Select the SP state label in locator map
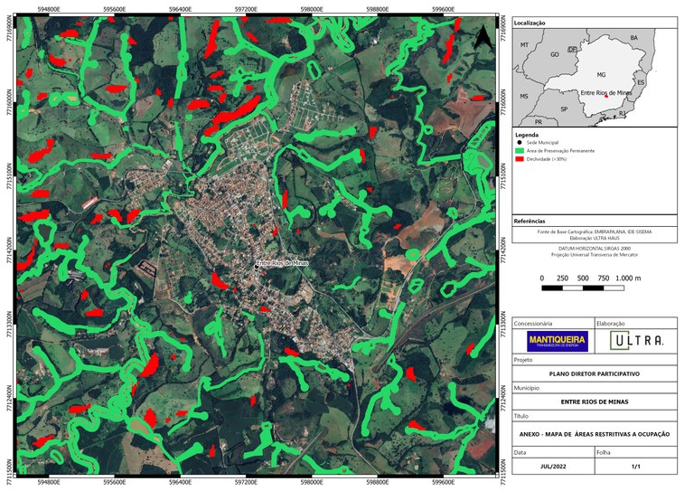 (564, 109)
